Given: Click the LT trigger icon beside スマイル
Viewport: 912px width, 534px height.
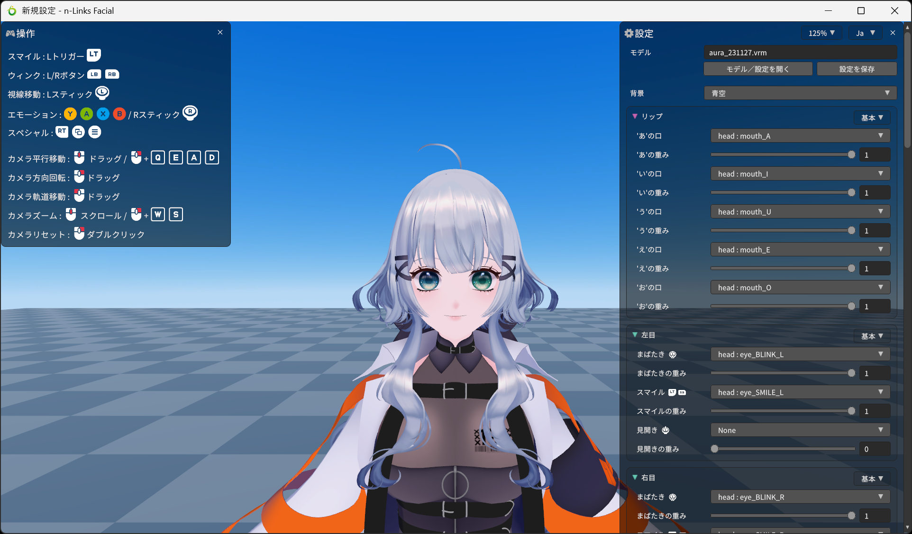Looking at the screenshot, I should coord(94,55).
